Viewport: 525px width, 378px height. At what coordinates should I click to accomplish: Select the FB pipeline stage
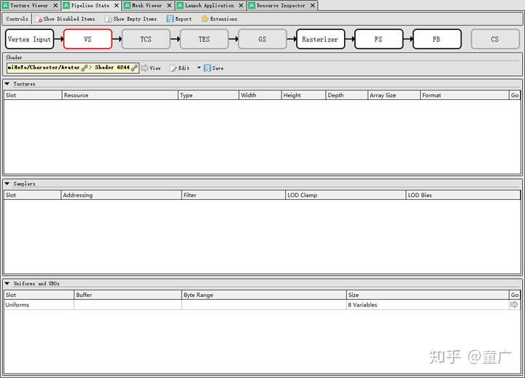(437, 39)
